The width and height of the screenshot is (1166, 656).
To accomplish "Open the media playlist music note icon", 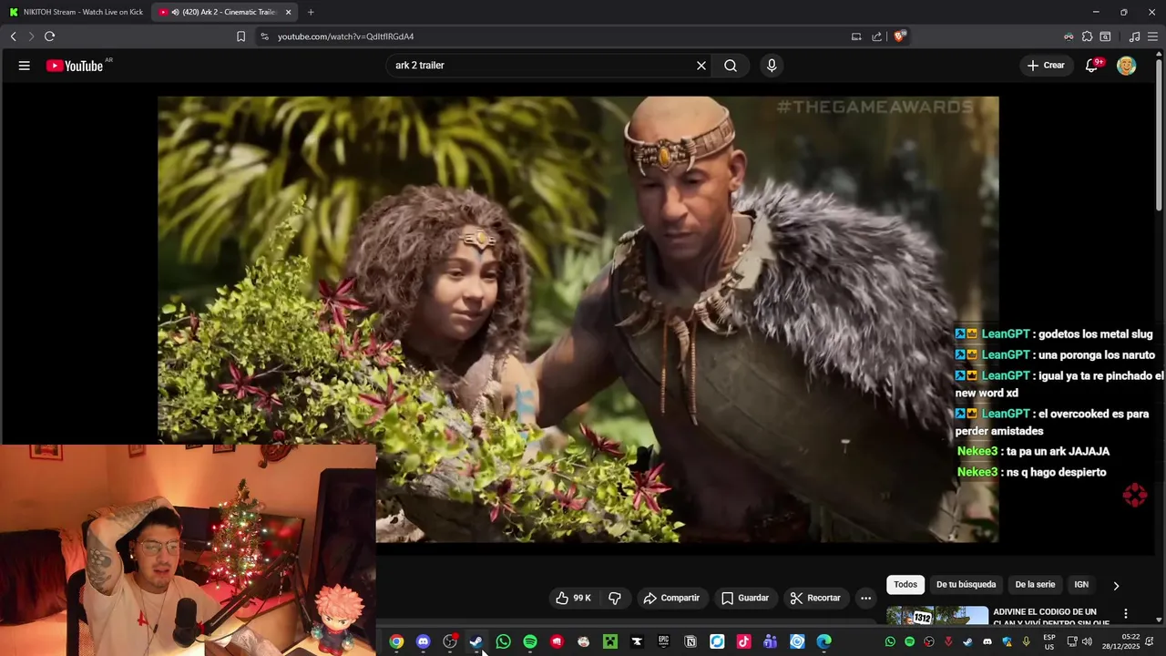I will tap(1134, 36).
